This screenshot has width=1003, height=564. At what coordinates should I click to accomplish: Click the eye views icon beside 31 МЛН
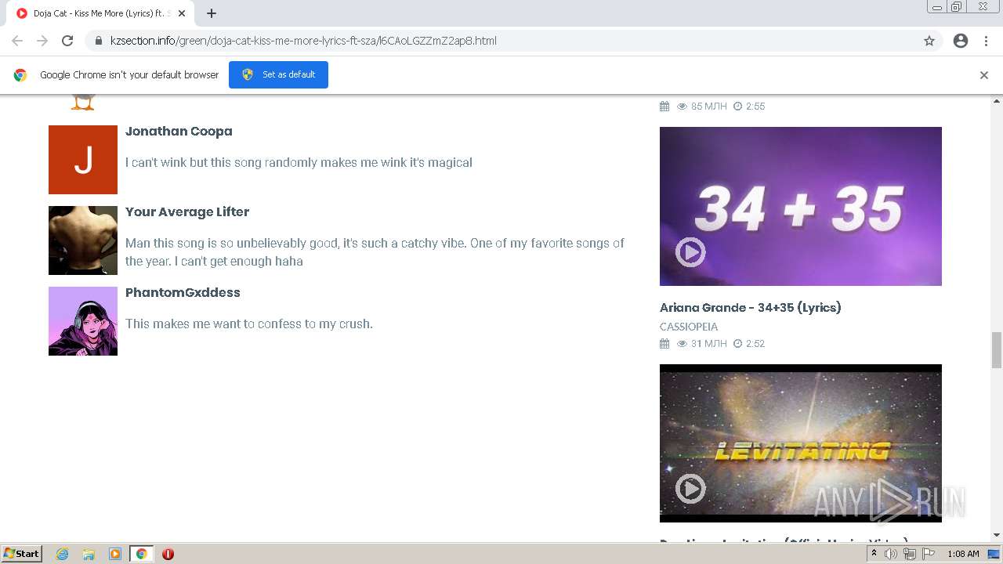tap(682, 344)
